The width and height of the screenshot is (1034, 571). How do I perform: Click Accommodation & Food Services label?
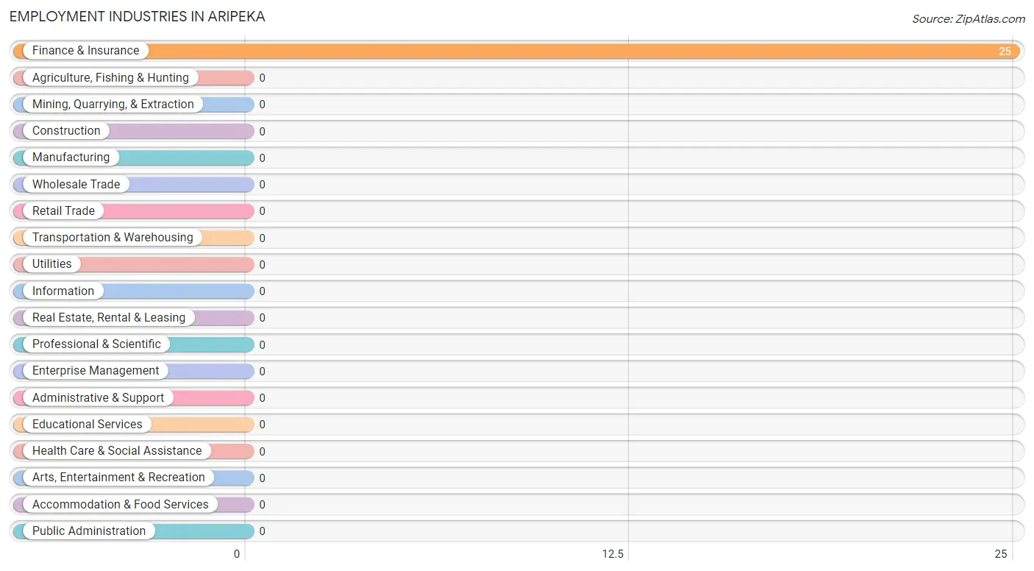click(x=121, y=504)
